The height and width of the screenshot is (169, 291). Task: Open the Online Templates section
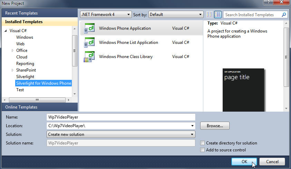40,107
